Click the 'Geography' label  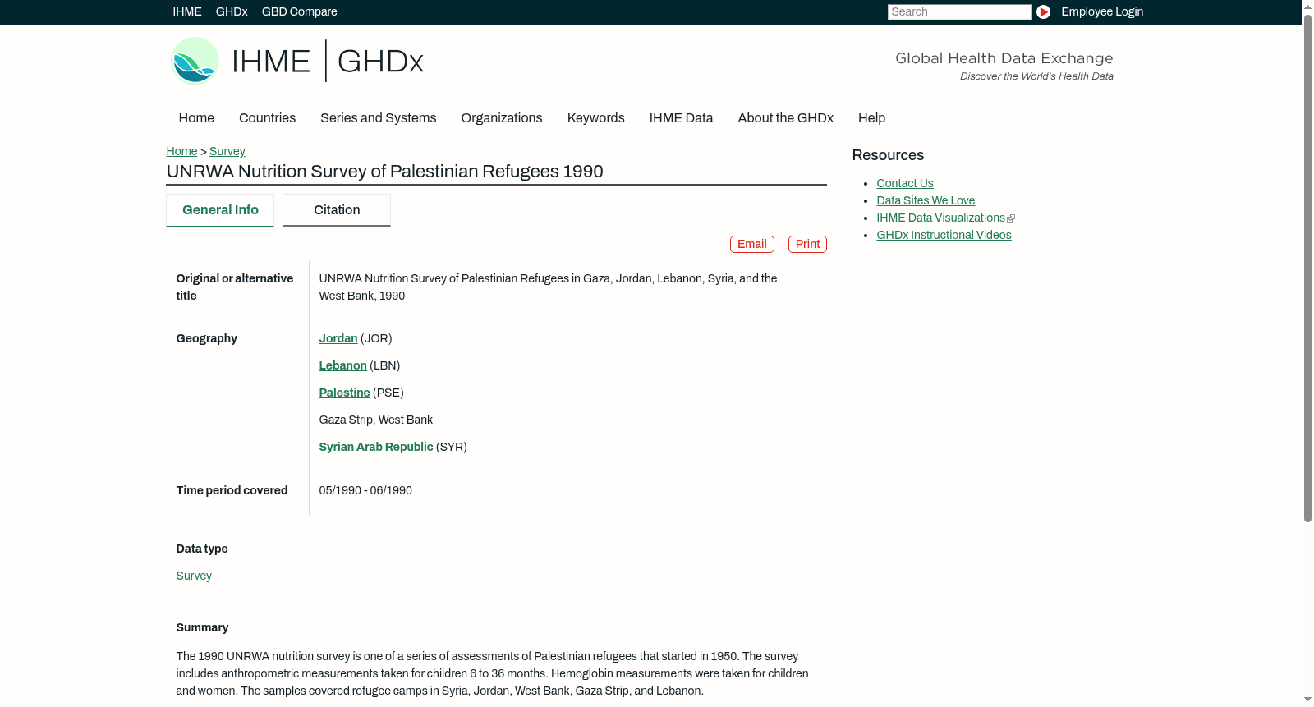[206, 338]
